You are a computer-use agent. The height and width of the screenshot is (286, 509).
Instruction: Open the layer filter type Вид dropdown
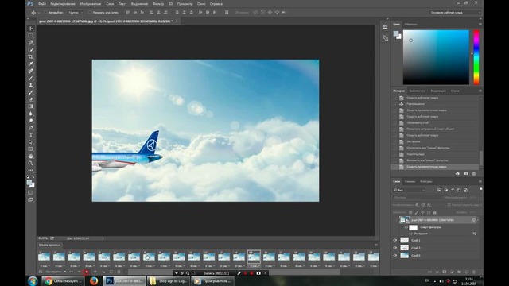tap(409, 190)
